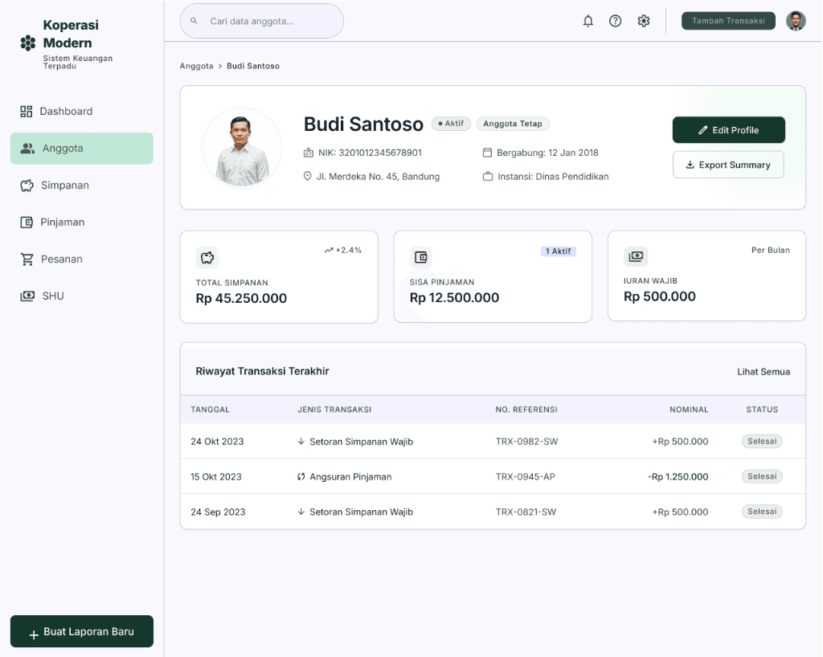Click the Pesanan shopping cart icon
The width and height of the screenshot is (823, 657).
27,259
